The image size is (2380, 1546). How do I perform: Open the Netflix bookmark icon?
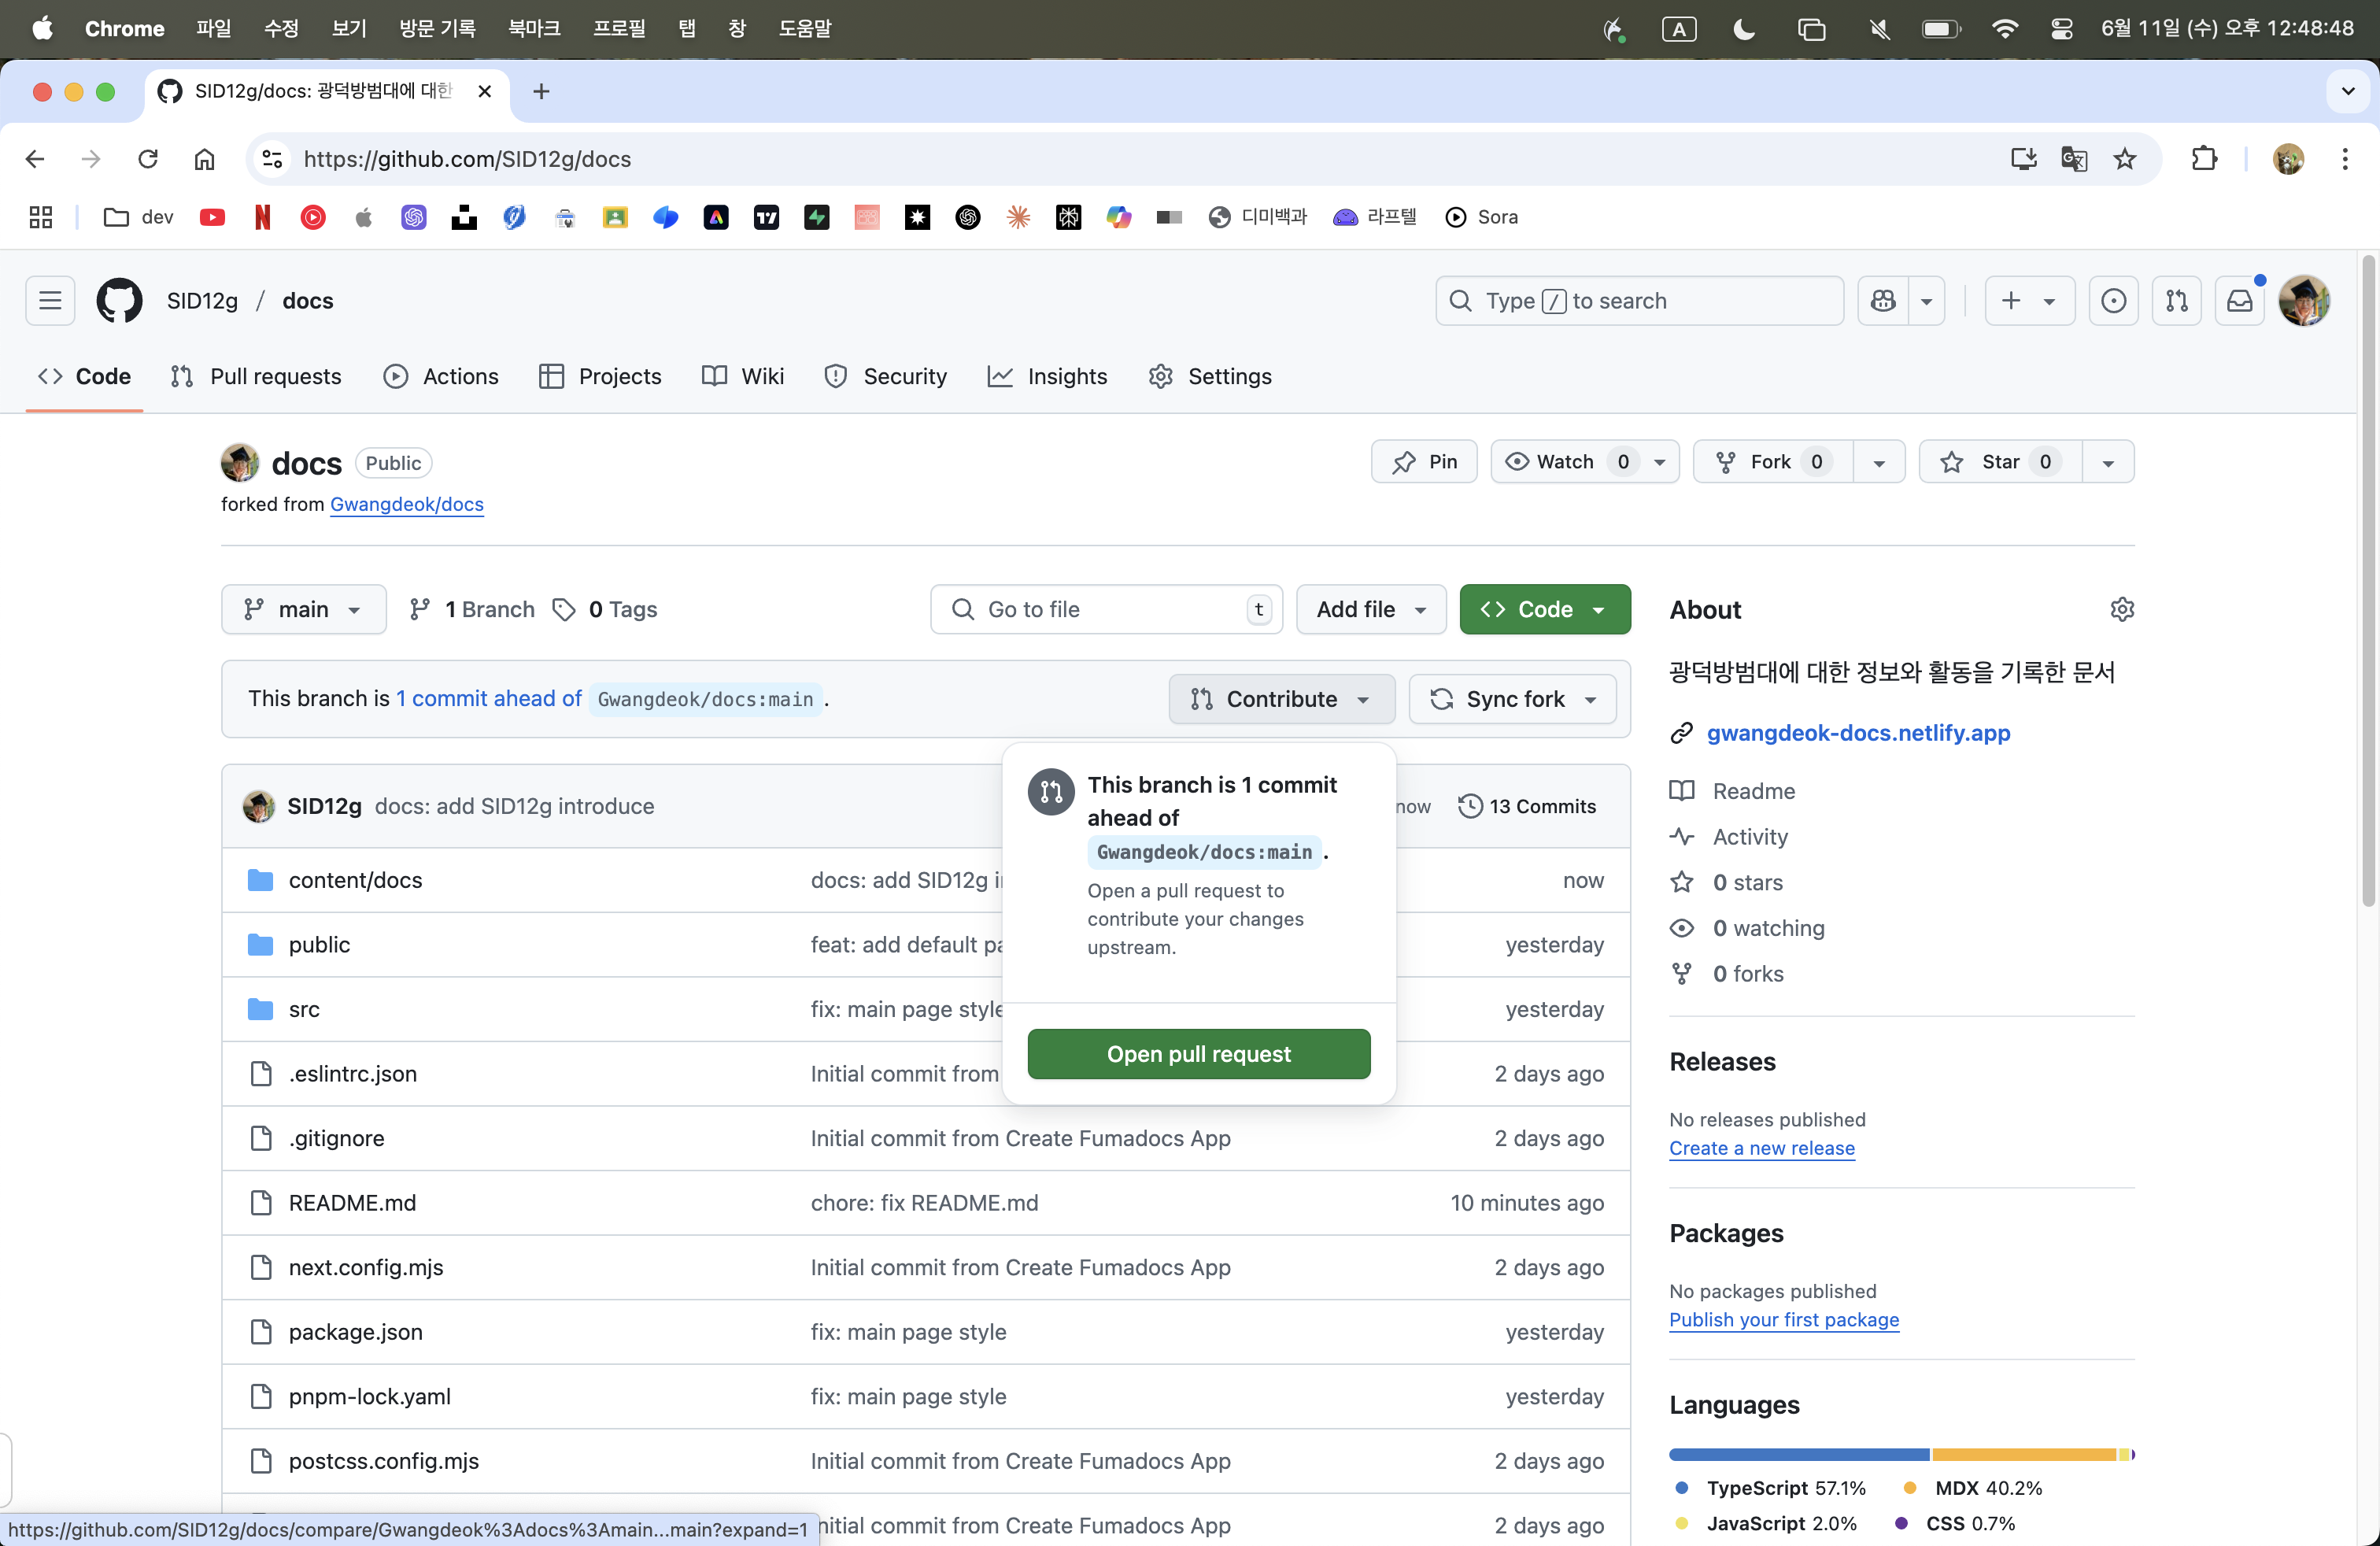click(263, 217)
